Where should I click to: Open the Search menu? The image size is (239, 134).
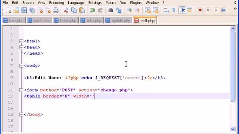point(28,3)
